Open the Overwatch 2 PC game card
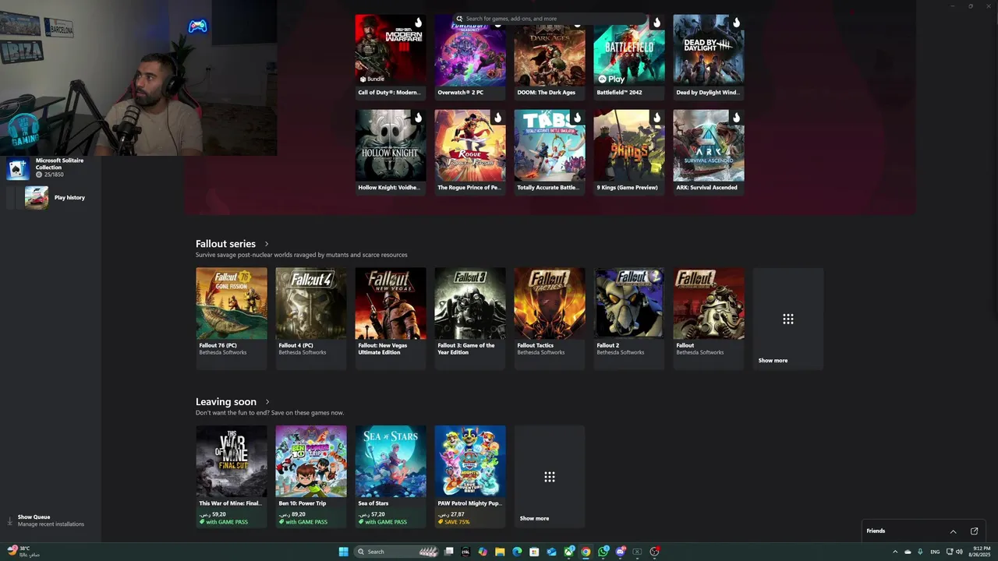This screenshot has height=561, width=998. [470, 57]
